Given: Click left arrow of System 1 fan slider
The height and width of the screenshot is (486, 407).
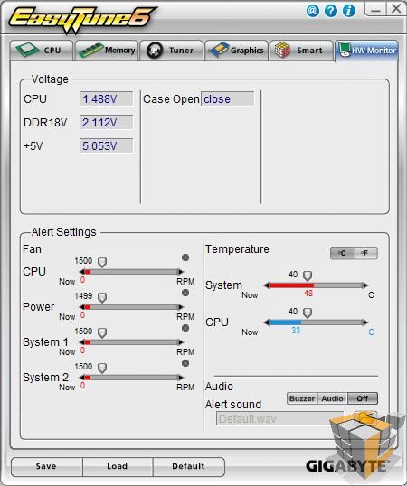Looking at the screenshot, I should point(82,342).
